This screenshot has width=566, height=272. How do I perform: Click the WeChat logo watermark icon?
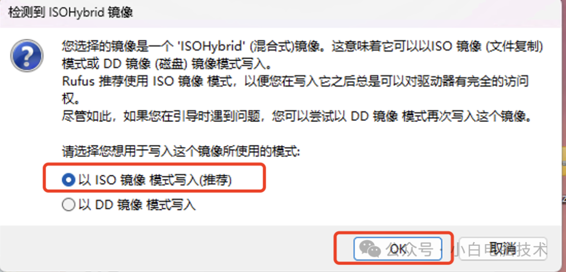click(371, 248)
